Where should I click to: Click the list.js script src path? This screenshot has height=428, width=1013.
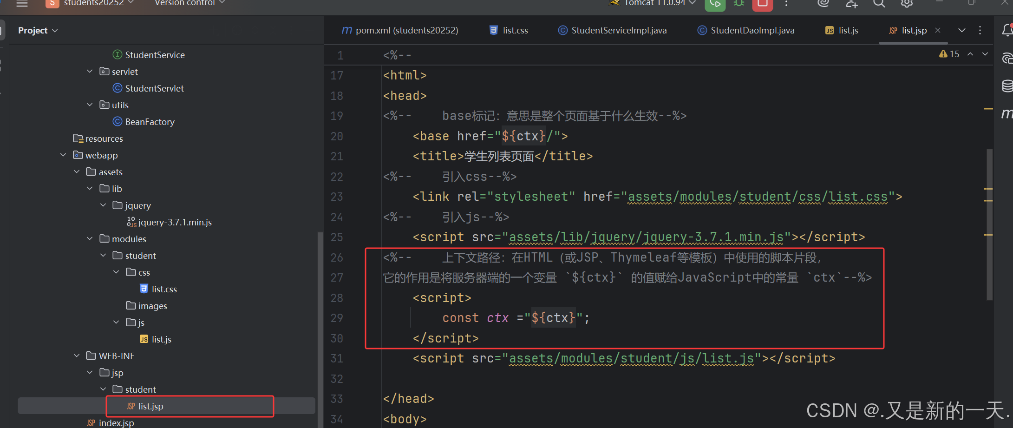click(632, 359)
